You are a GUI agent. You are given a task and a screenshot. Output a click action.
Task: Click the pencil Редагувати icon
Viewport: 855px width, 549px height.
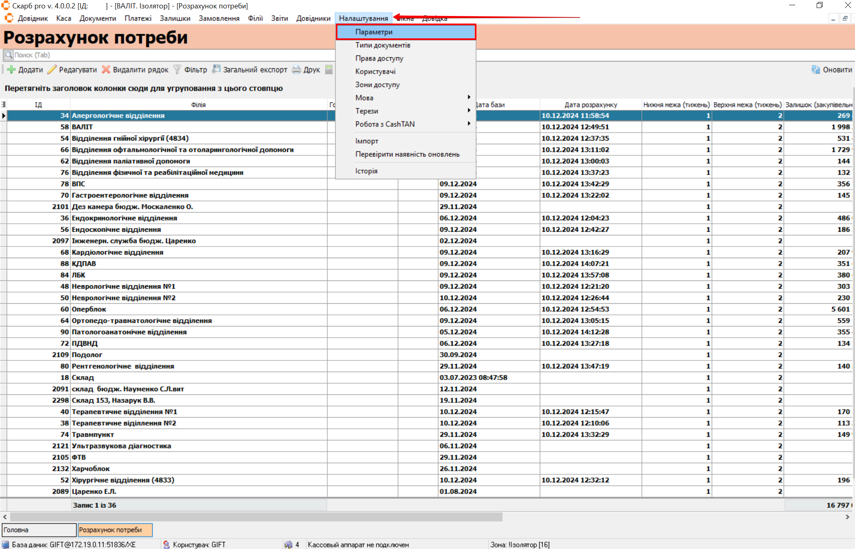click(x=52, y=70)
